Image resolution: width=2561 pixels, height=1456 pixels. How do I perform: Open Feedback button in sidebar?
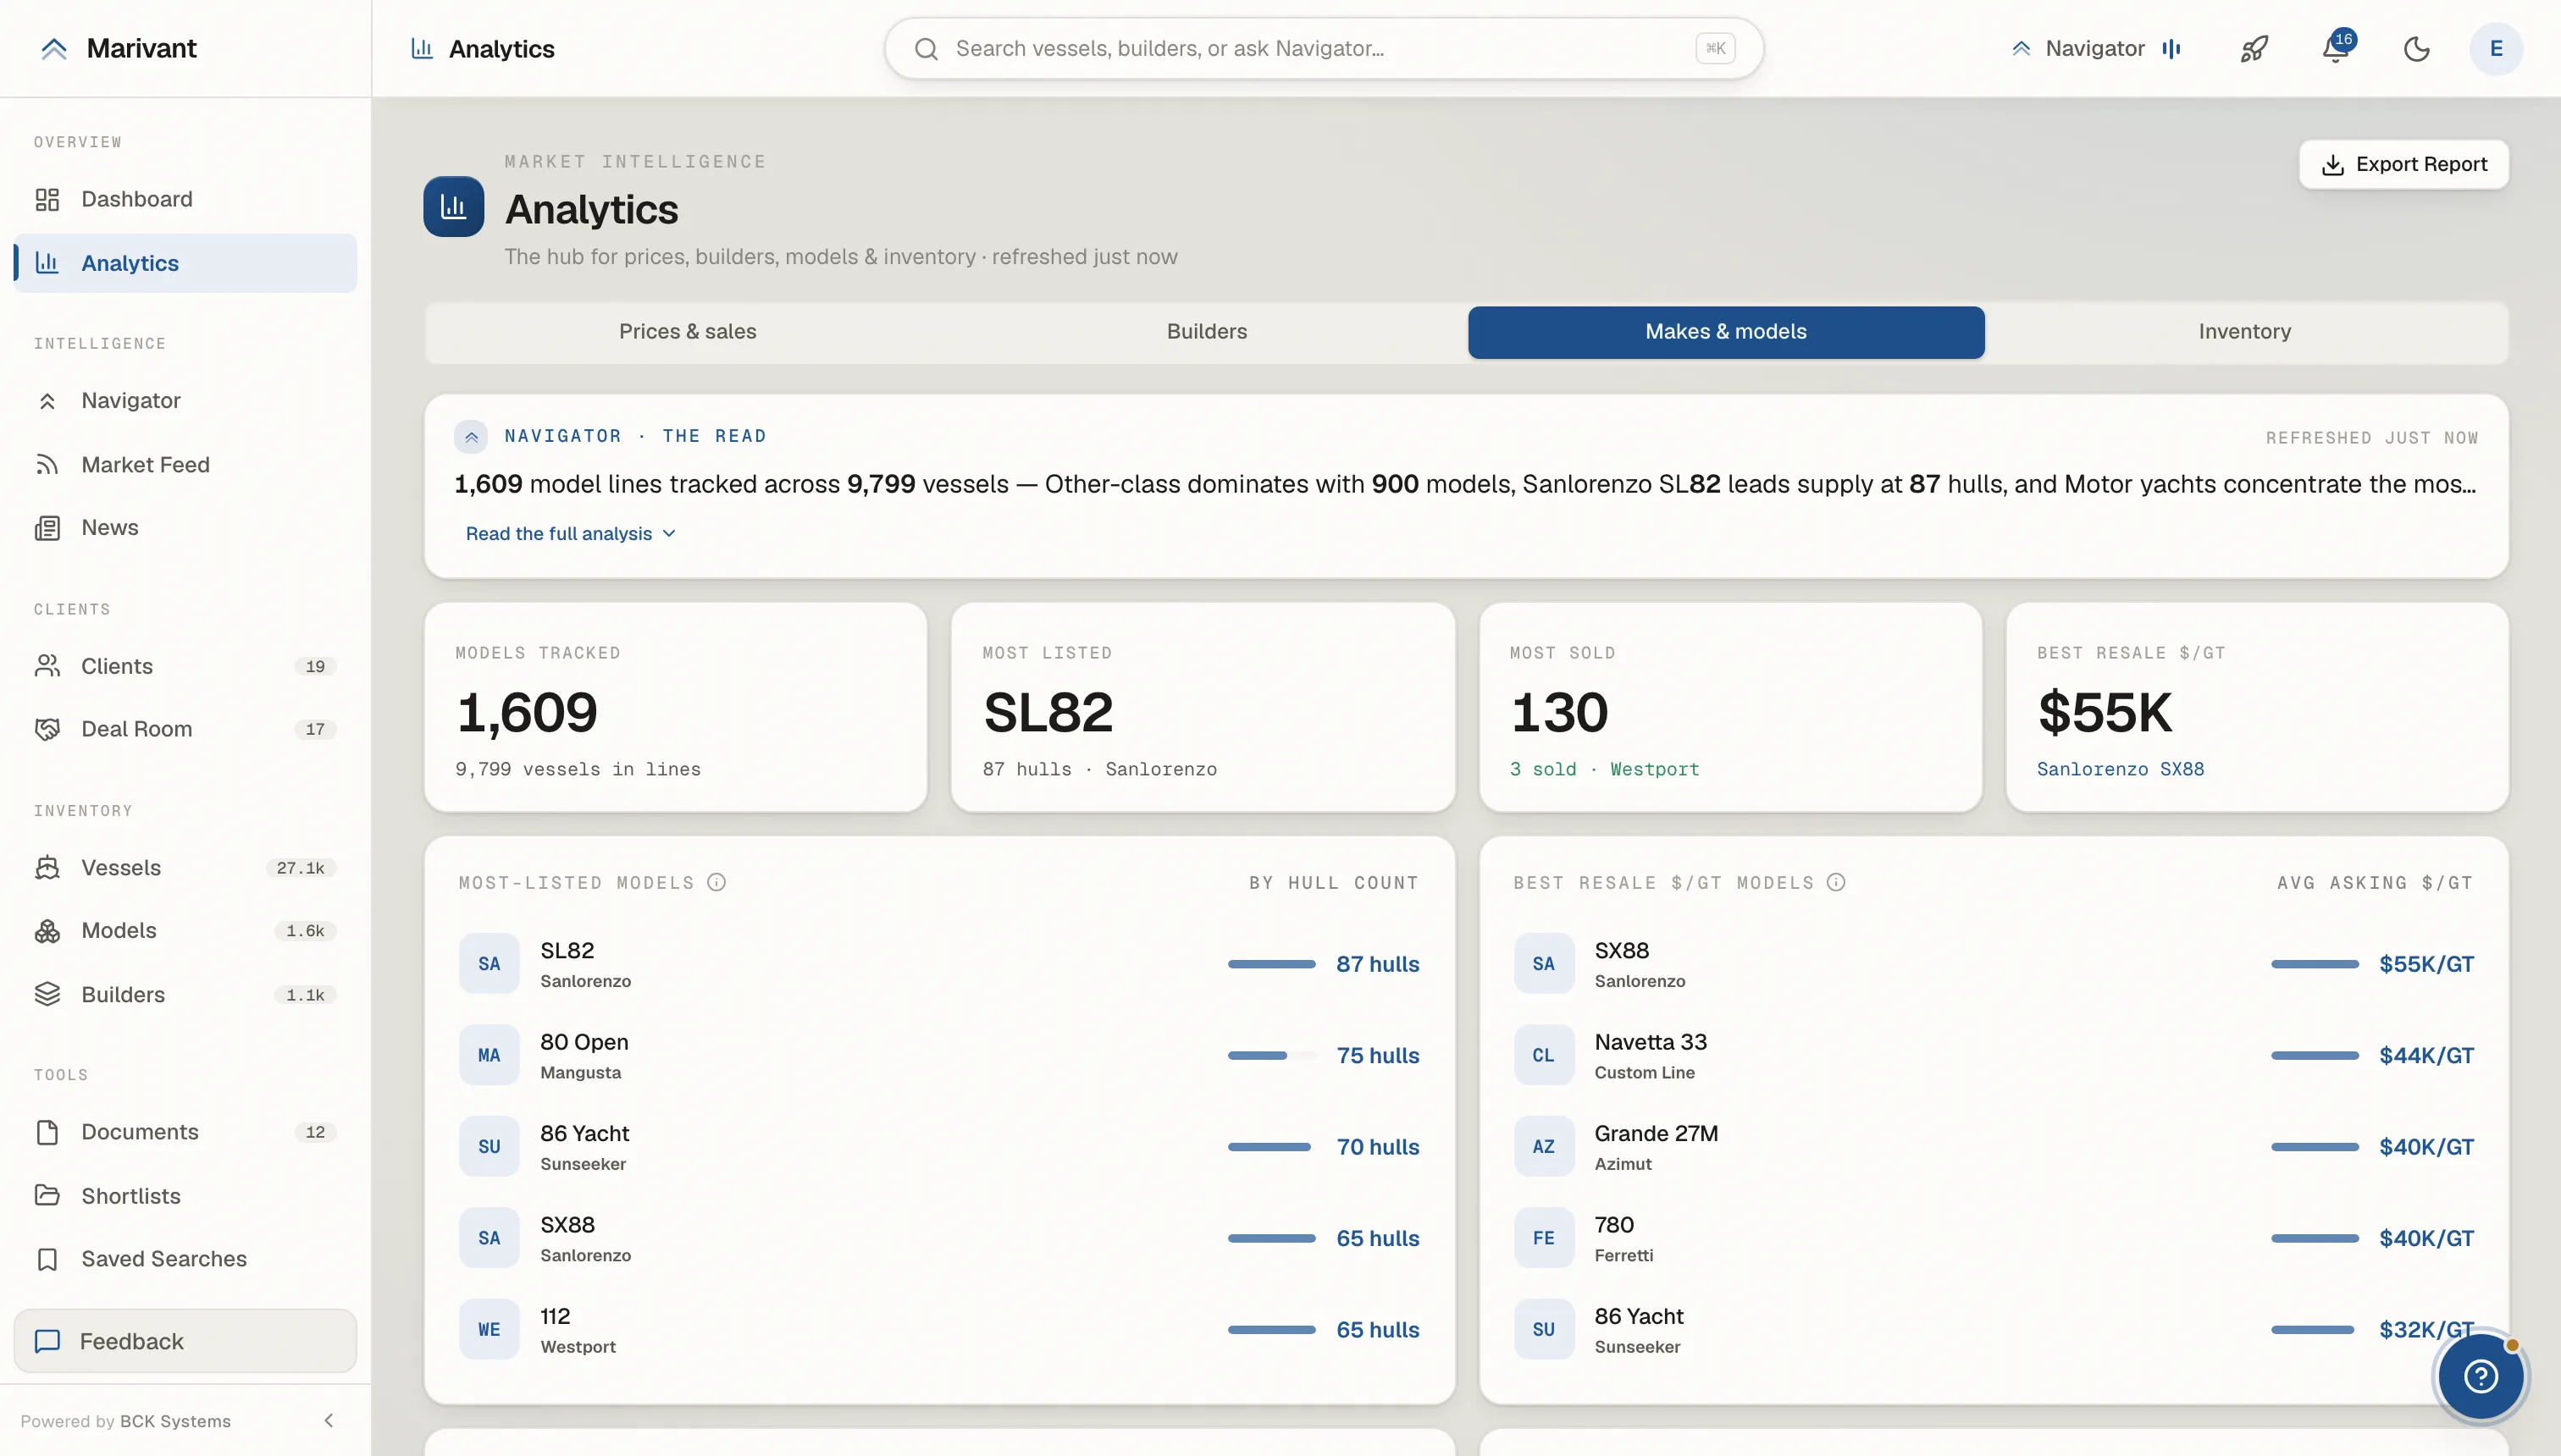pos(185,1341)
